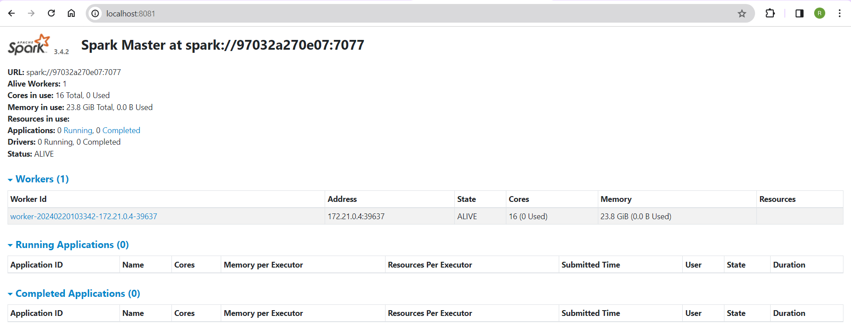This screenshot has height=335, width=851.
Task: Go back to the previous page
Action: [12, 13]
